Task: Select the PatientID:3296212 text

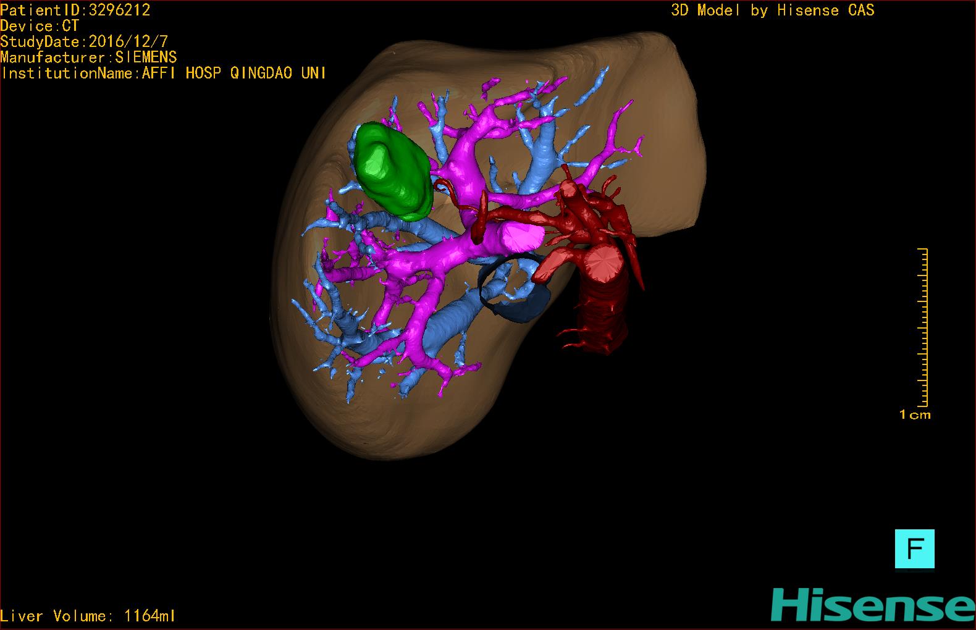Action: pos(75,10)
